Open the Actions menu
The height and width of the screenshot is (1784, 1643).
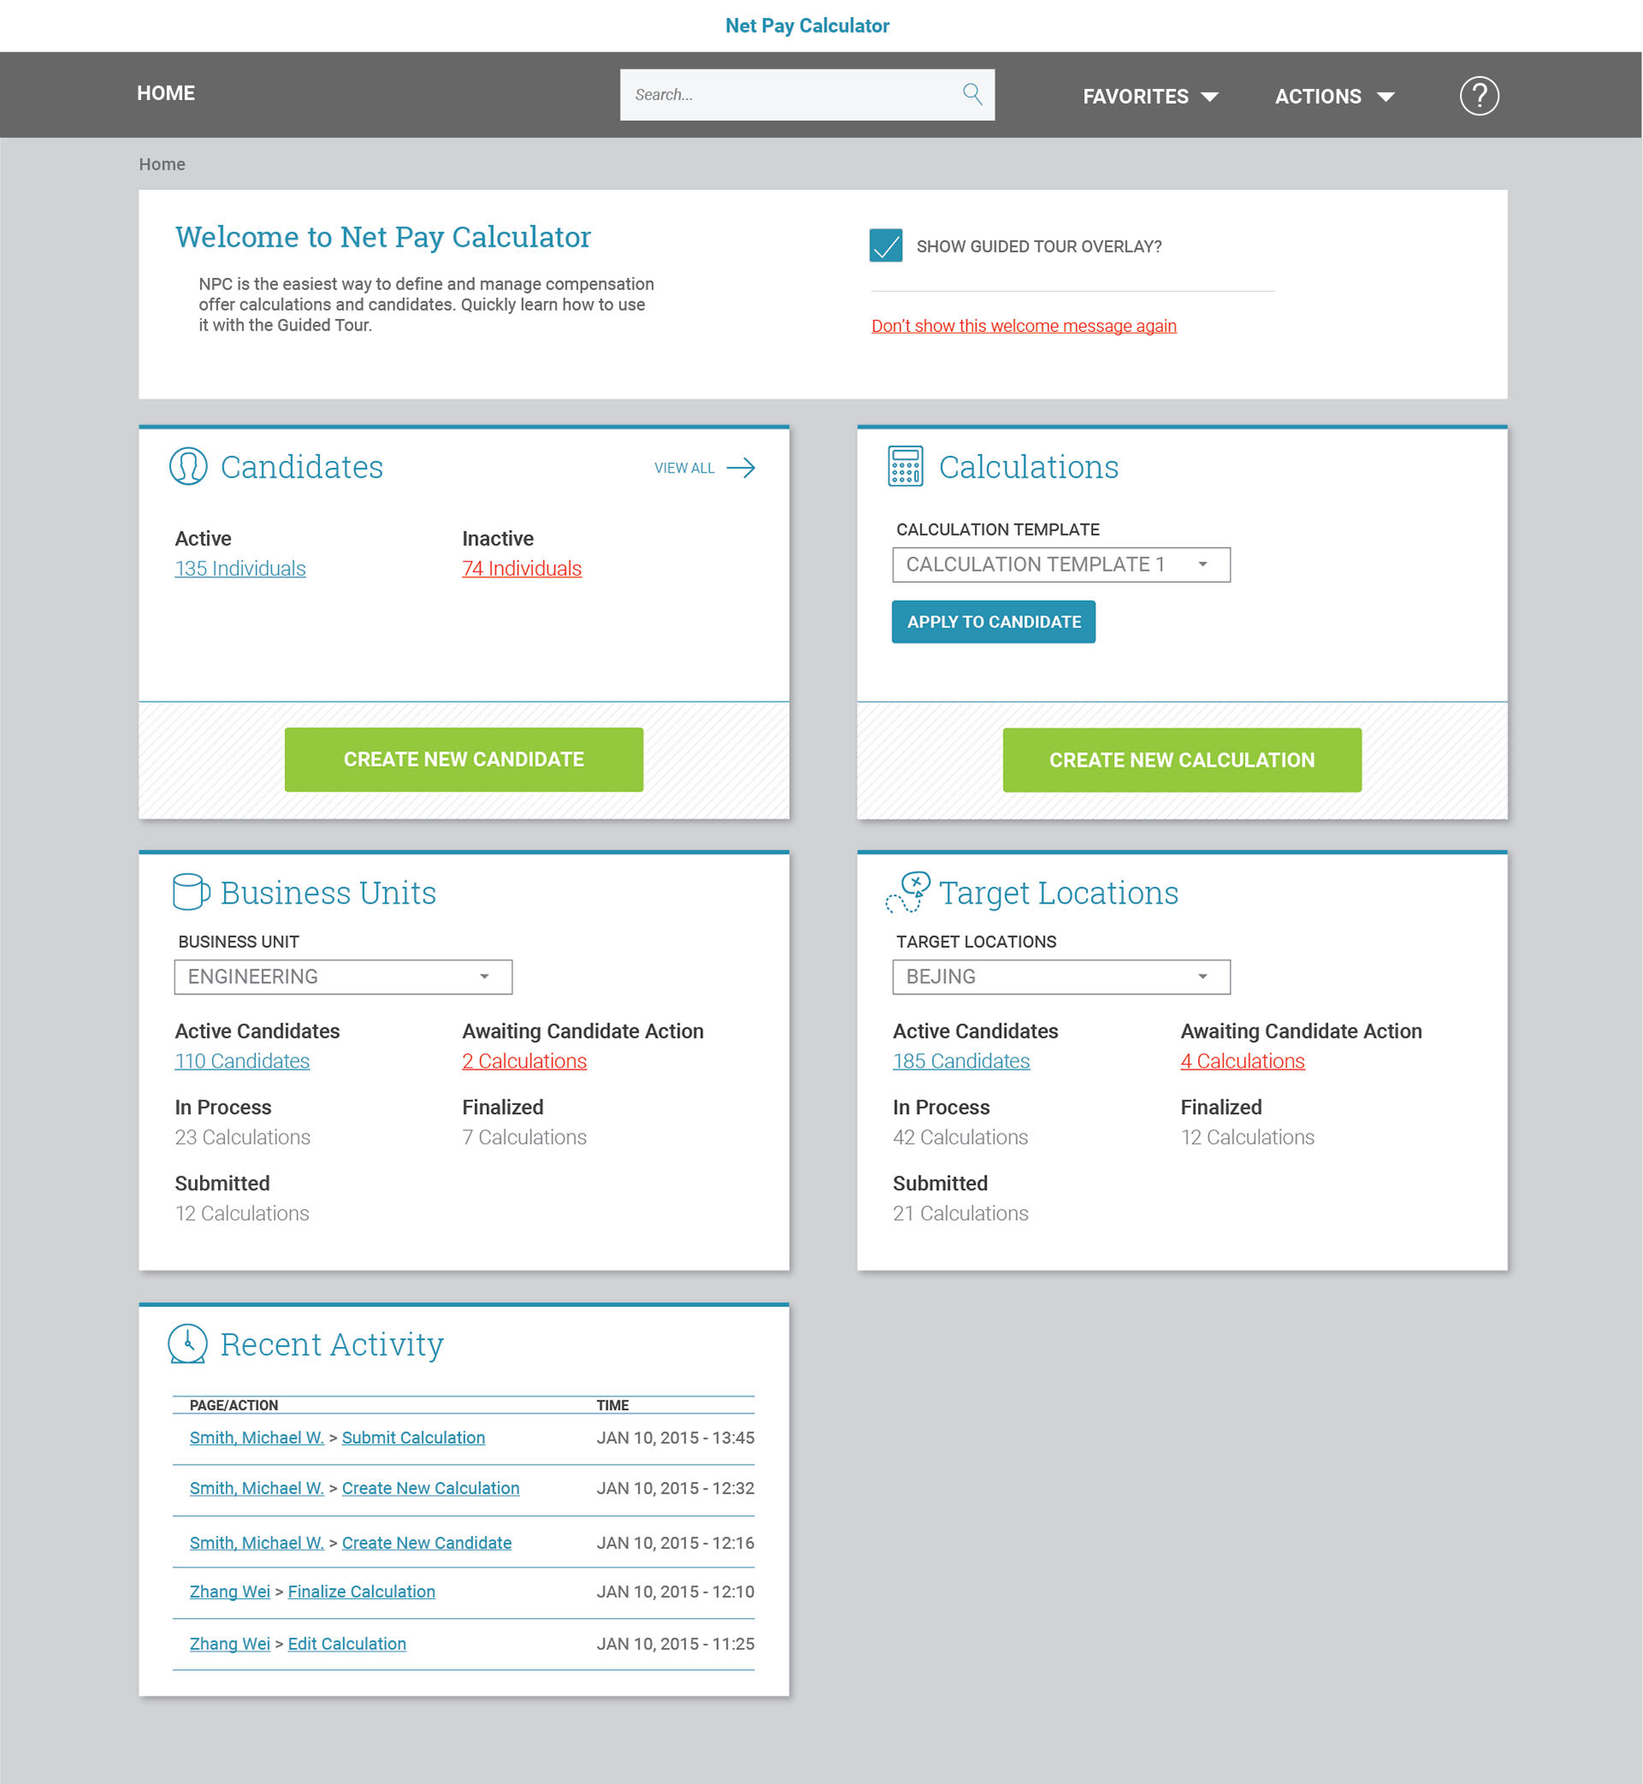point(1333,96)
